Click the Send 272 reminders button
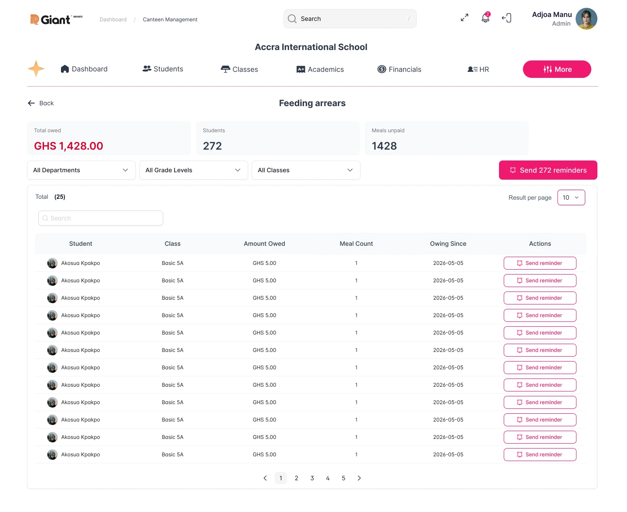 (x=548, y=170)
